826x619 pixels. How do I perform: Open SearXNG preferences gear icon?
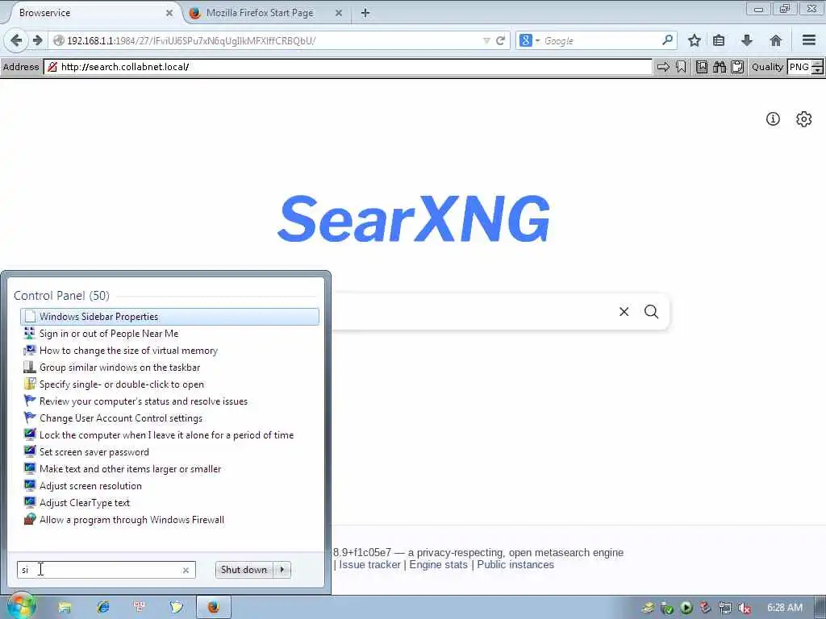(x=804, y=119)
